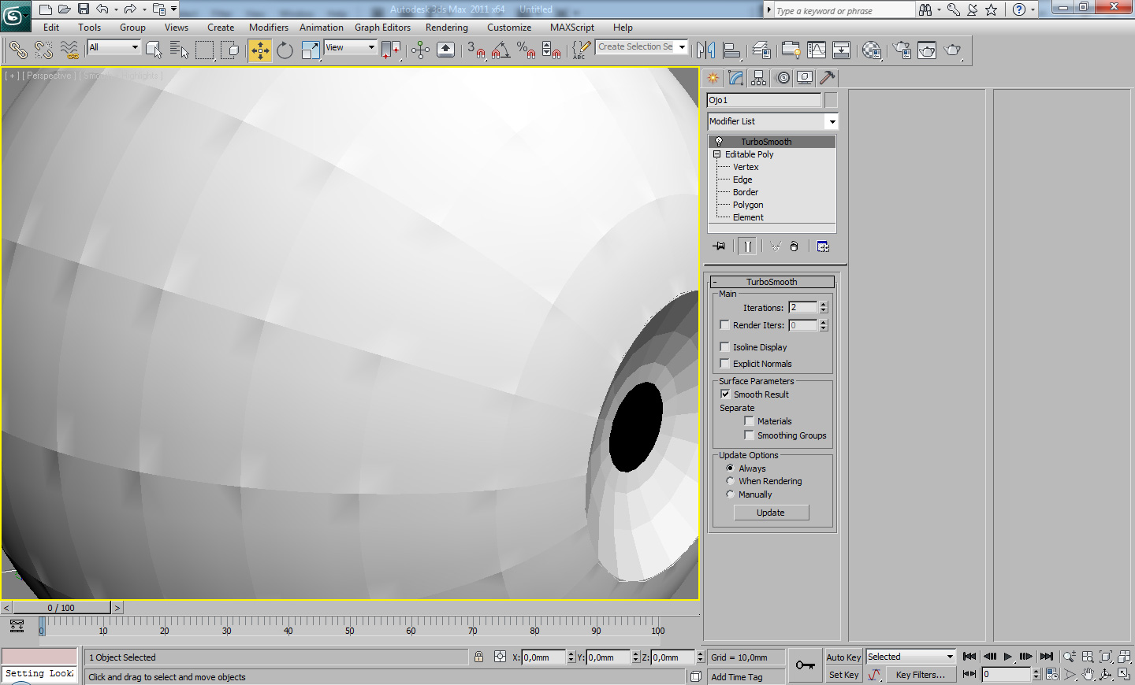Open the Curve Editor from the toolbar

(x=817, y=50)
